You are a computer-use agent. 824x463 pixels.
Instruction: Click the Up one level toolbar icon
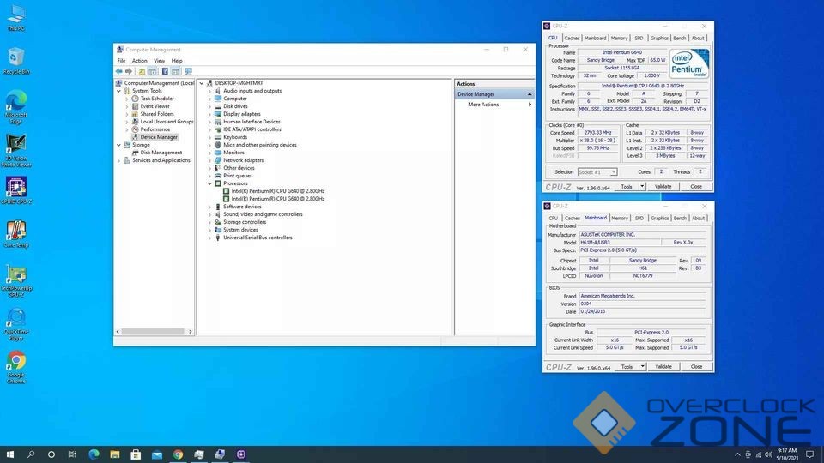pos(142,71)
